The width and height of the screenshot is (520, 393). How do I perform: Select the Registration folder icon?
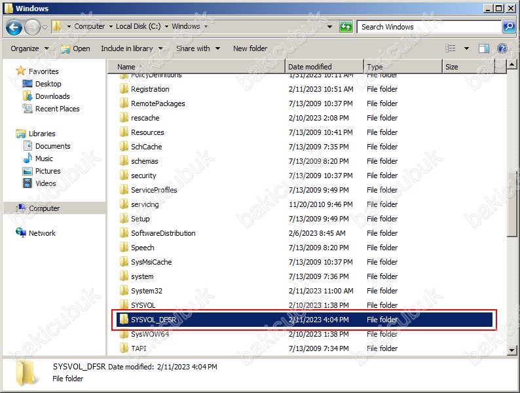(124, 89)
